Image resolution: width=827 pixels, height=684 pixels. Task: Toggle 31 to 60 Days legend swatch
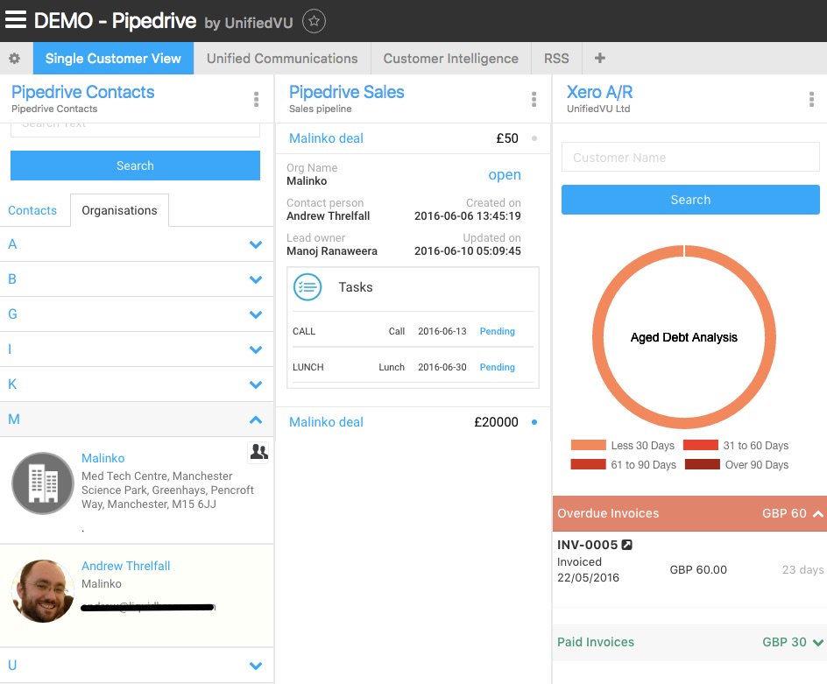[701, 445]
